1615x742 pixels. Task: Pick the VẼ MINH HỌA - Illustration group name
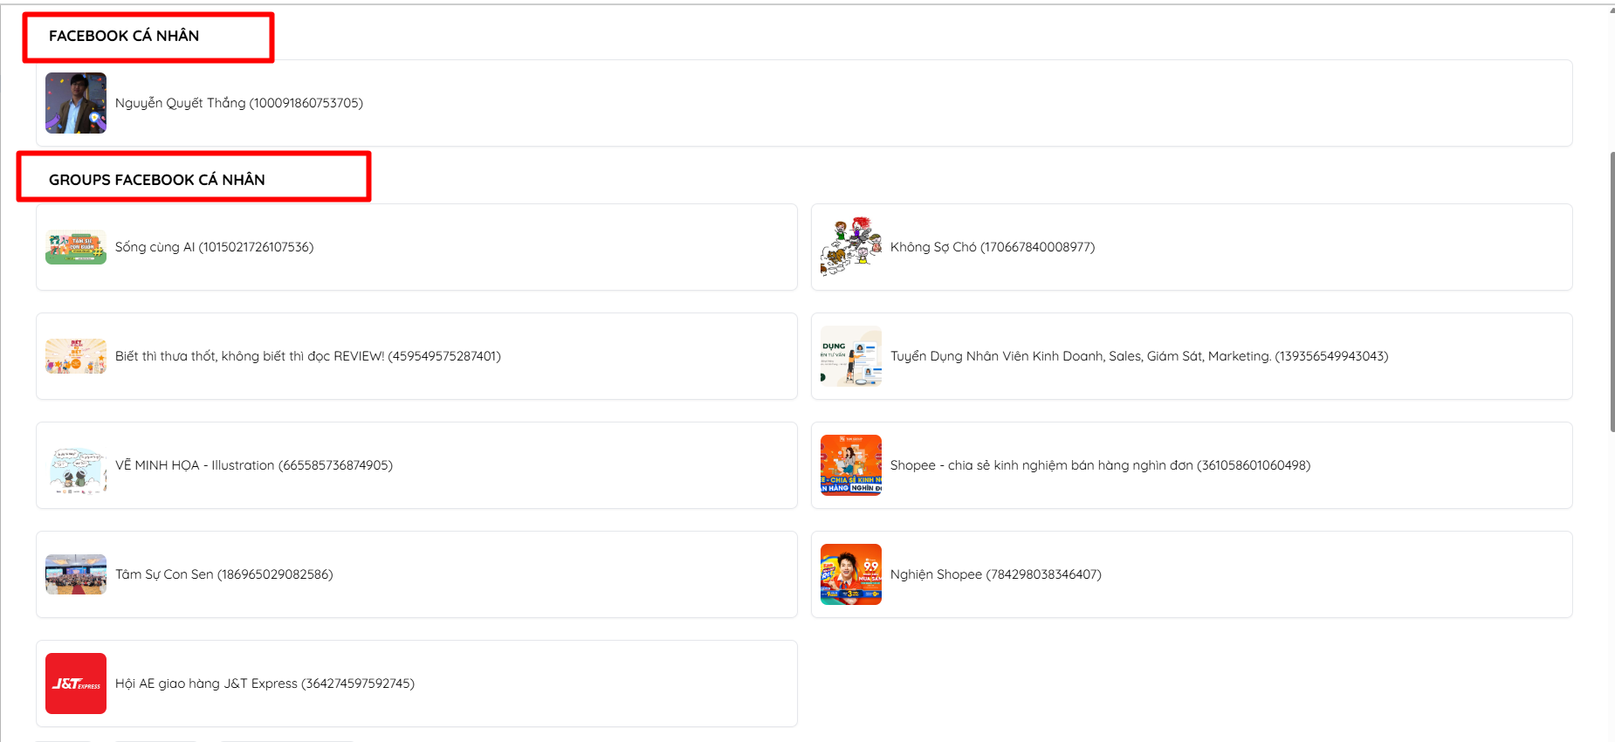(253, 465)
